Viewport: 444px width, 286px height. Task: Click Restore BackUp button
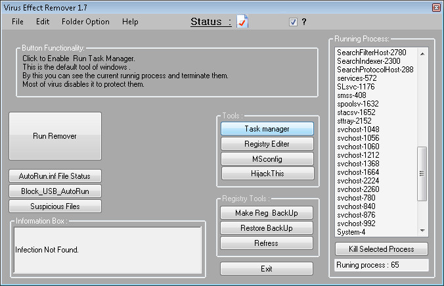coord(267,227)
